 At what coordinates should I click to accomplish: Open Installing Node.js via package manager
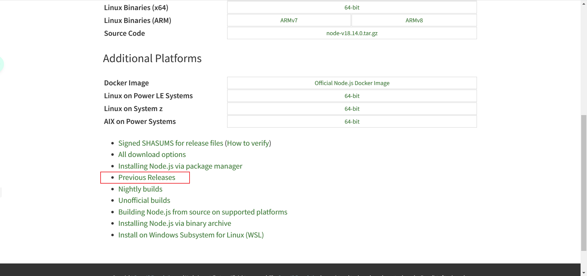180,166
